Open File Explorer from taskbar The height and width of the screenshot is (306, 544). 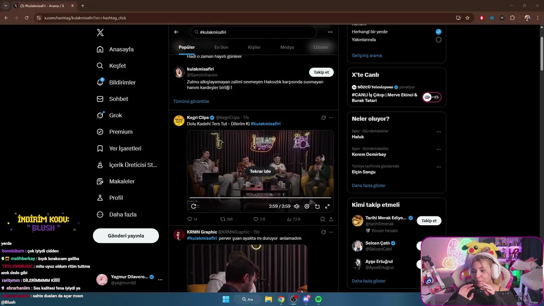click(269, 299)
